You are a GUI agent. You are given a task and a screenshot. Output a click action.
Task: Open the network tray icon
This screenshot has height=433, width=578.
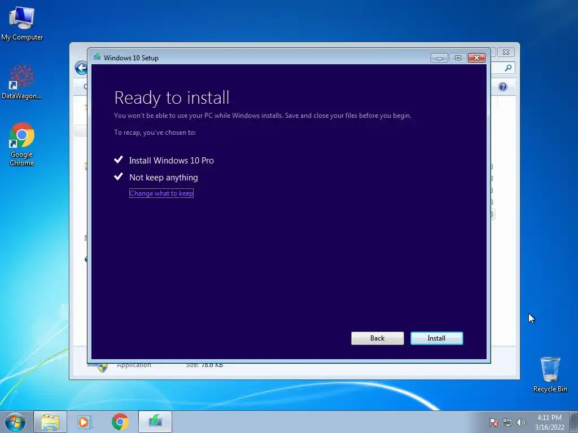(x=507, y=422)
